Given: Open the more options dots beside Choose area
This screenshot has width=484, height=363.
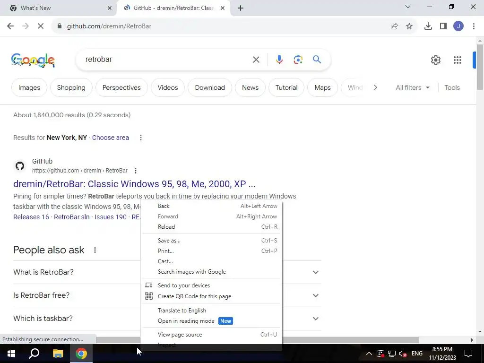Looking at the screenshot, I should click(141, 138).
